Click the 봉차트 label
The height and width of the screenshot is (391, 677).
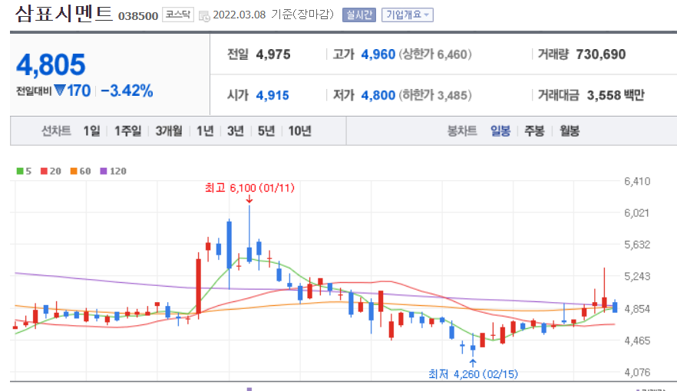pos(462,131)
